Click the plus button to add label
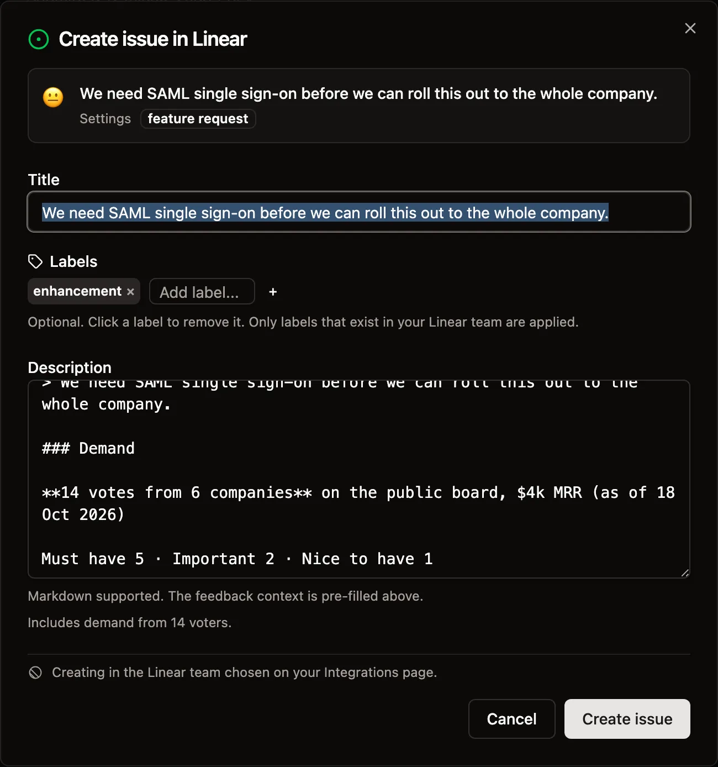This screenshot has width=718, height=767. tap(273, 292)
